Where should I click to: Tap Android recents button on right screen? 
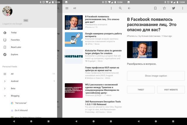tap(173, 121)
